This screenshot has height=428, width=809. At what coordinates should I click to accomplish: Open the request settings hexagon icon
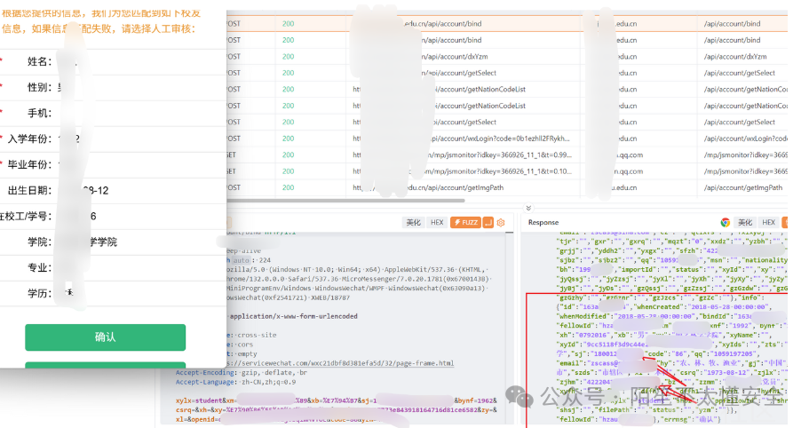501,222
